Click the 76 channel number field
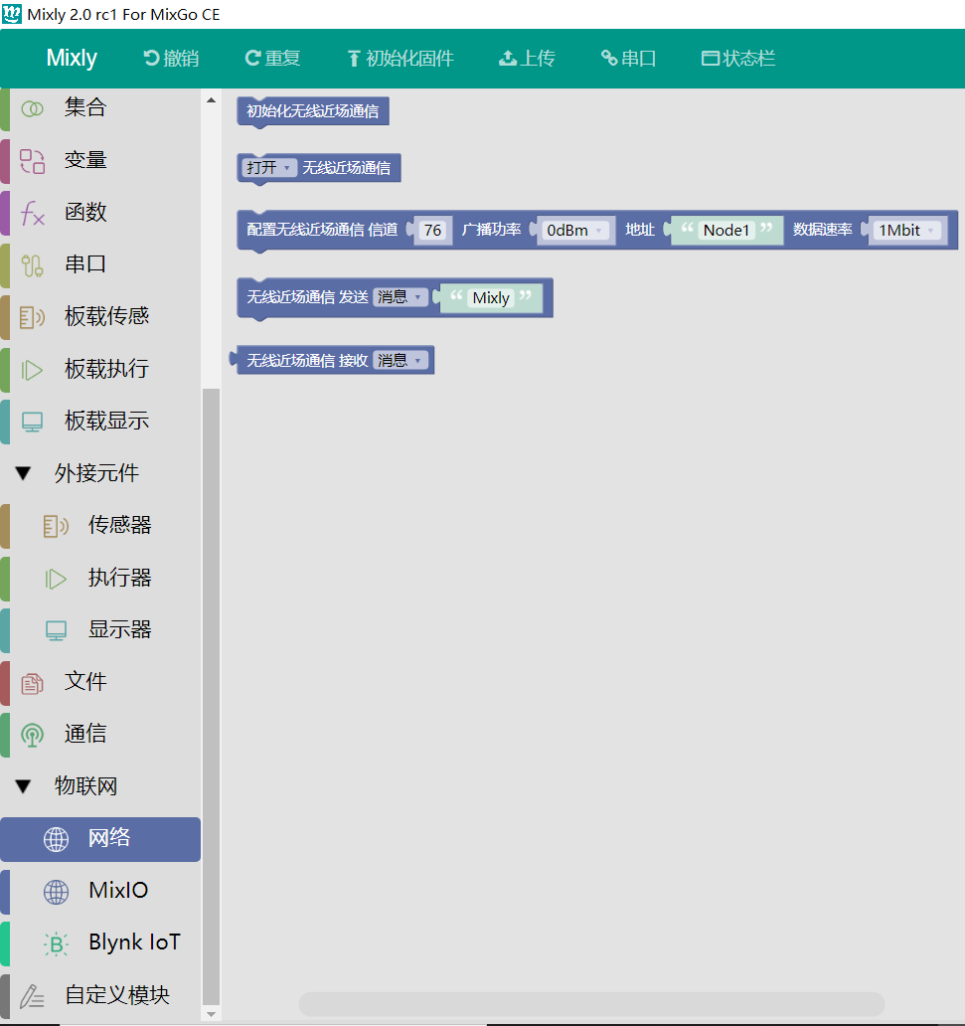965x1026 pixels. click(432, 231)
